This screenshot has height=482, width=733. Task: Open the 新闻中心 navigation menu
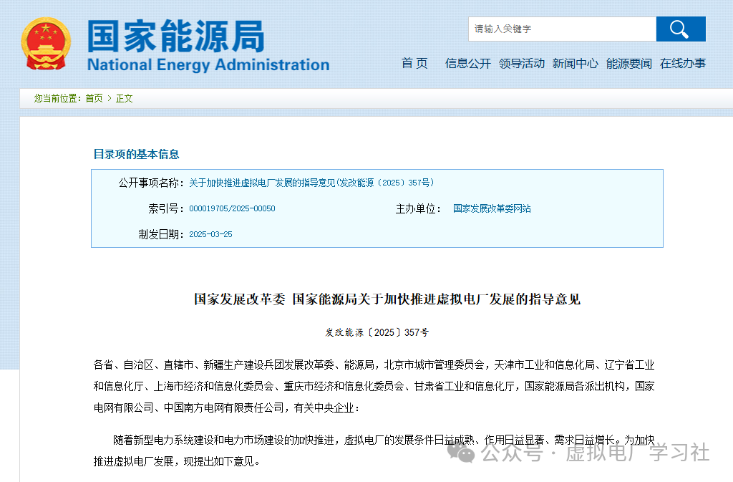576,63
